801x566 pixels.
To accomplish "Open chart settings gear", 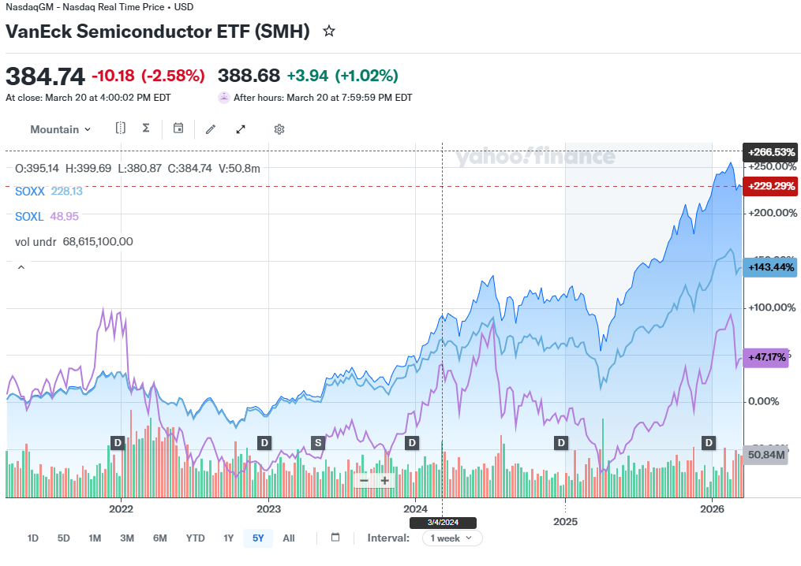I will click(279, 129).
